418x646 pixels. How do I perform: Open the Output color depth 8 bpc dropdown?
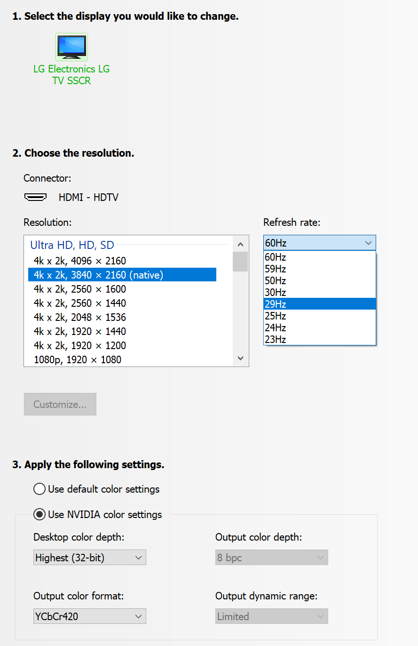click(x=272, y=558)
